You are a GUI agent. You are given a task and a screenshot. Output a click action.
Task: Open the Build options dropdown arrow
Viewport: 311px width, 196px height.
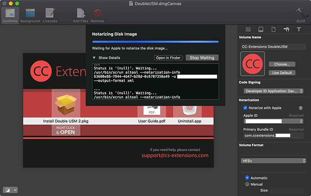pyautogui.click(x=307, y=16)
